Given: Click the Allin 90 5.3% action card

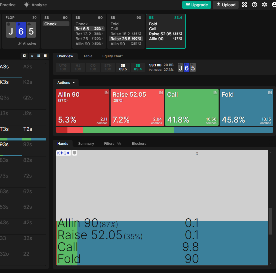Looking at the screenshot, I should click(83, 107).
